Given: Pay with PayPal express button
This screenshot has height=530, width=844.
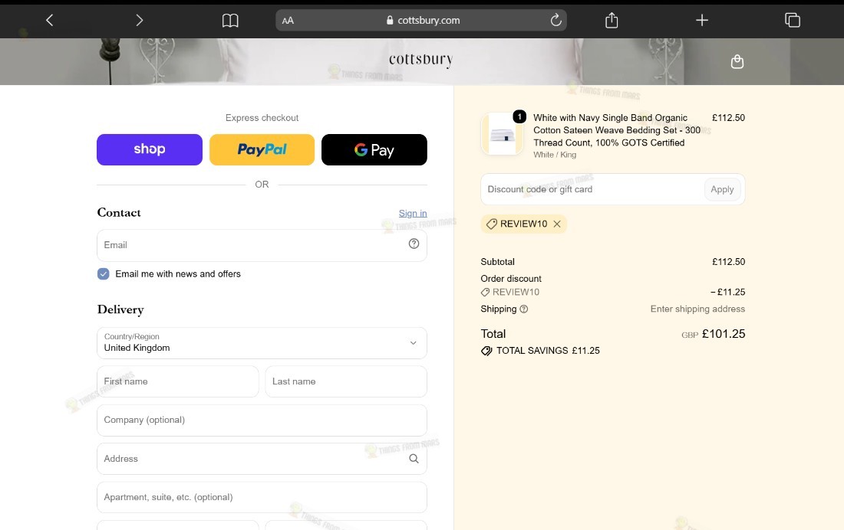Looking at the screenshot, I should (262, 149).
